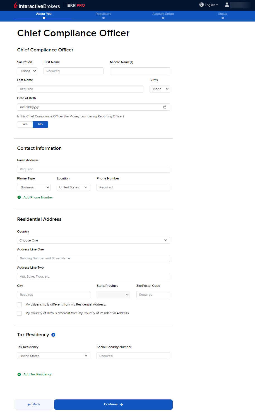Open the Salutation dropdown

[x=27, y=71]
